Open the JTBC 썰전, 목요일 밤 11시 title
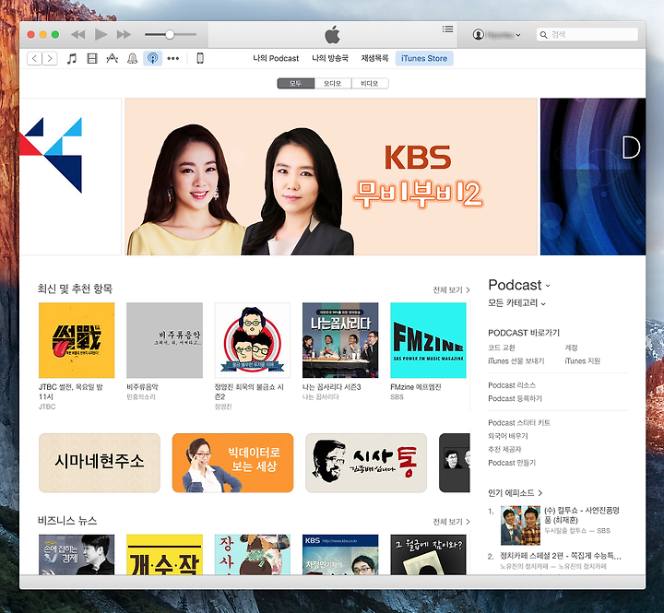 70,392
